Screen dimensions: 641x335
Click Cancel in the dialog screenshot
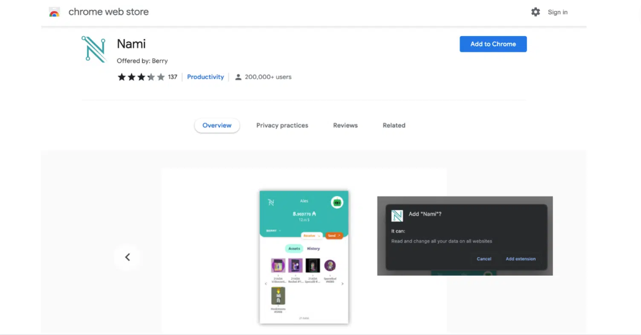[484, 258]
